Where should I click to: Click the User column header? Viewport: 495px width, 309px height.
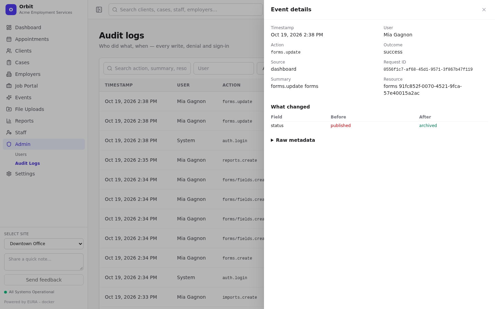[183, 85]
